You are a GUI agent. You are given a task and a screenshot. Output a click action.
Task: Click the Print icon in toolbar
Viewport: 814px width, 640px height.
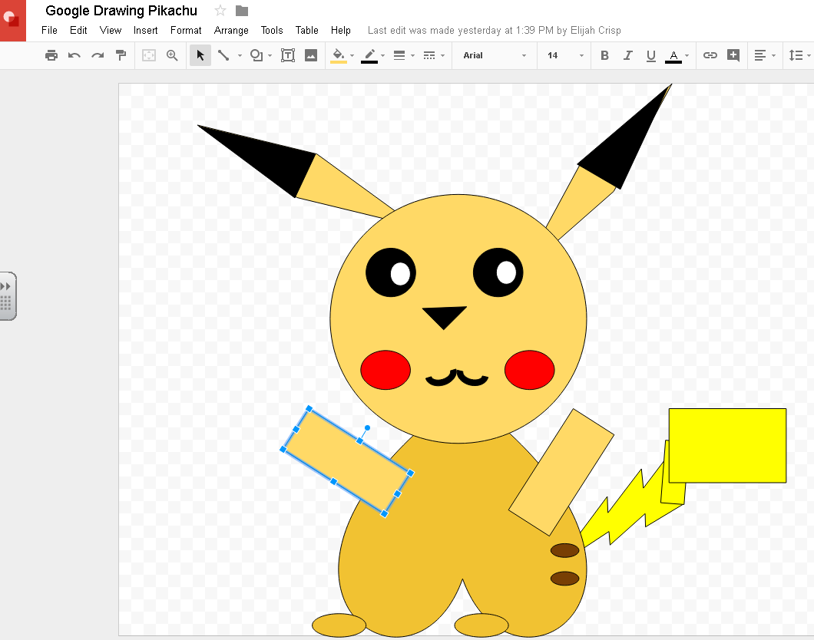(51, 55)
